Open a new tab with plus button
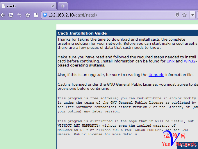The image size is (198, 149). click(63, 6)
